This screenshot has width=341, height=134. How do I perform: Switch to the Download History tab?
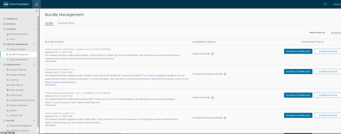click(66, 23)
